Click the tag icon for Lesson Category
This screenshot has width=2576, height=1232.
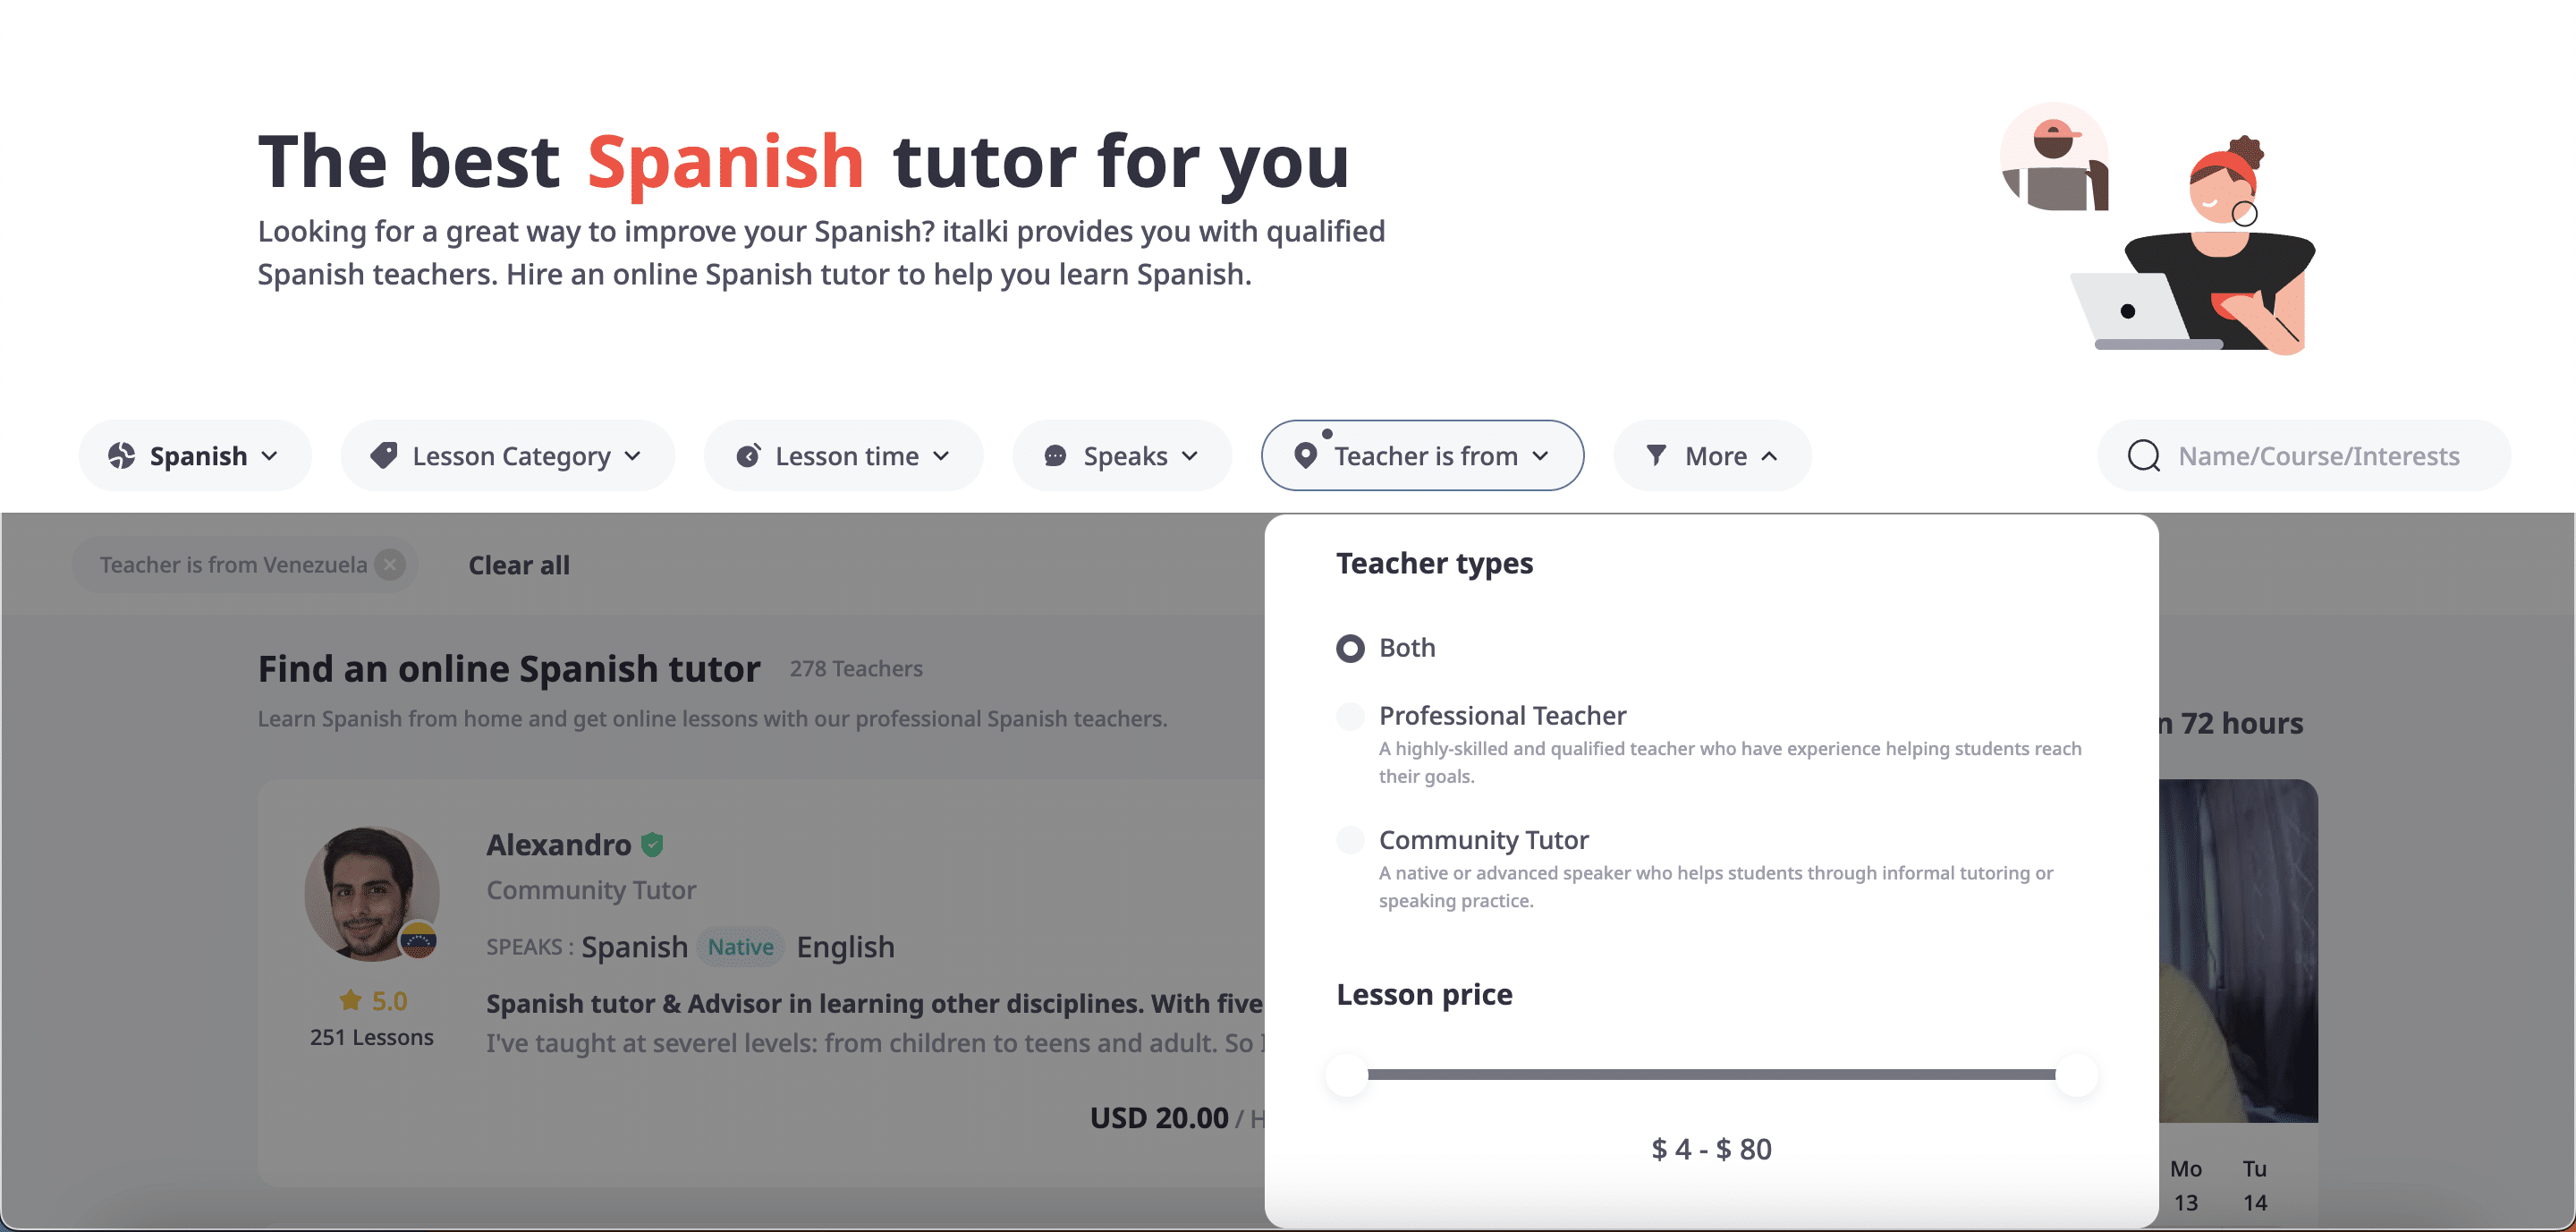(x=384, y=456)
